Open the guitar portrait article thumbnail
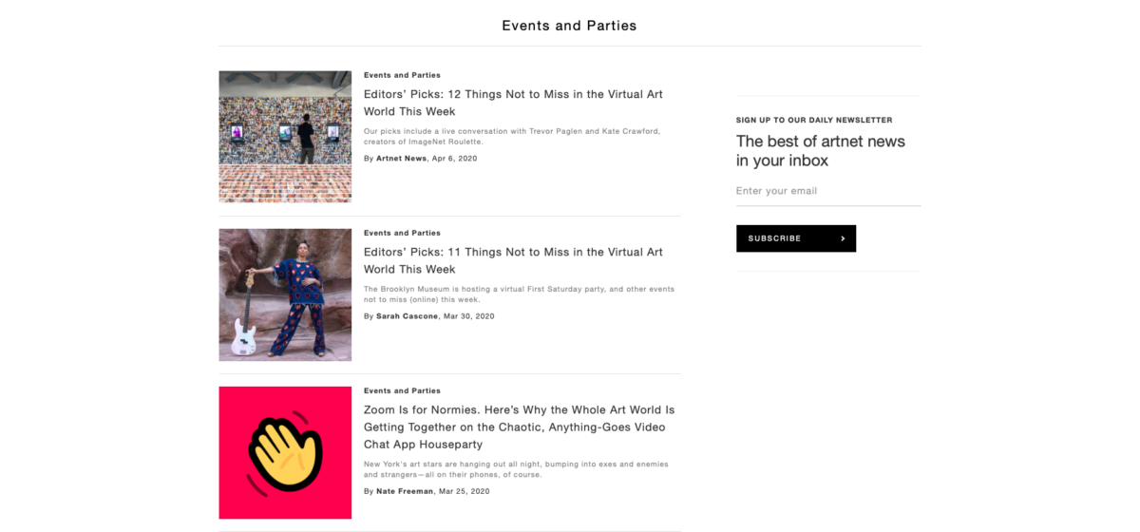1140x532 pixels. [285, 294]
